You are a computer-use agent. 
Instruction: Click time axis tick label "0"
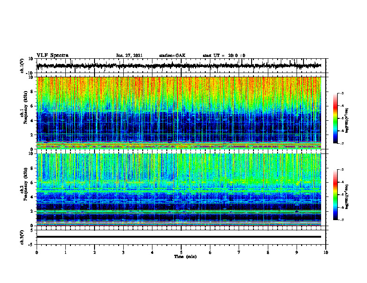(37, 252)
